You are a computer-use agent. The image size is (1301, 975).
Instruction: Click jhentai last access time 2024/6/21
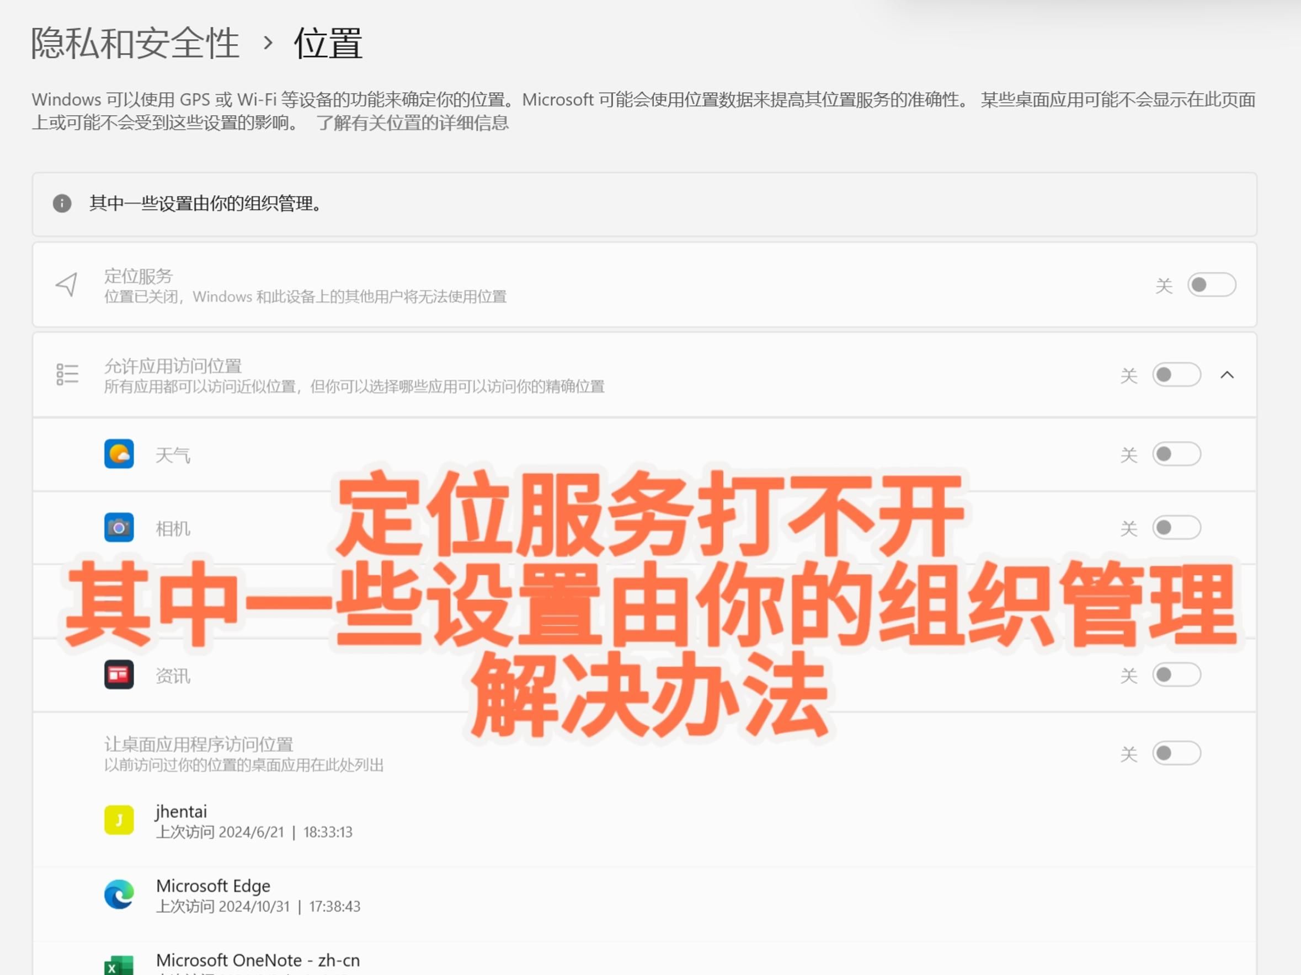point(254,832)
